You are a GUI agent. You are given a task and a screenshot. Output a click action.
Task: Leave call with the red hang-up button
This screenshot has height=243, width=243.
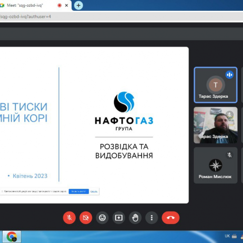[x=171, y=218]
